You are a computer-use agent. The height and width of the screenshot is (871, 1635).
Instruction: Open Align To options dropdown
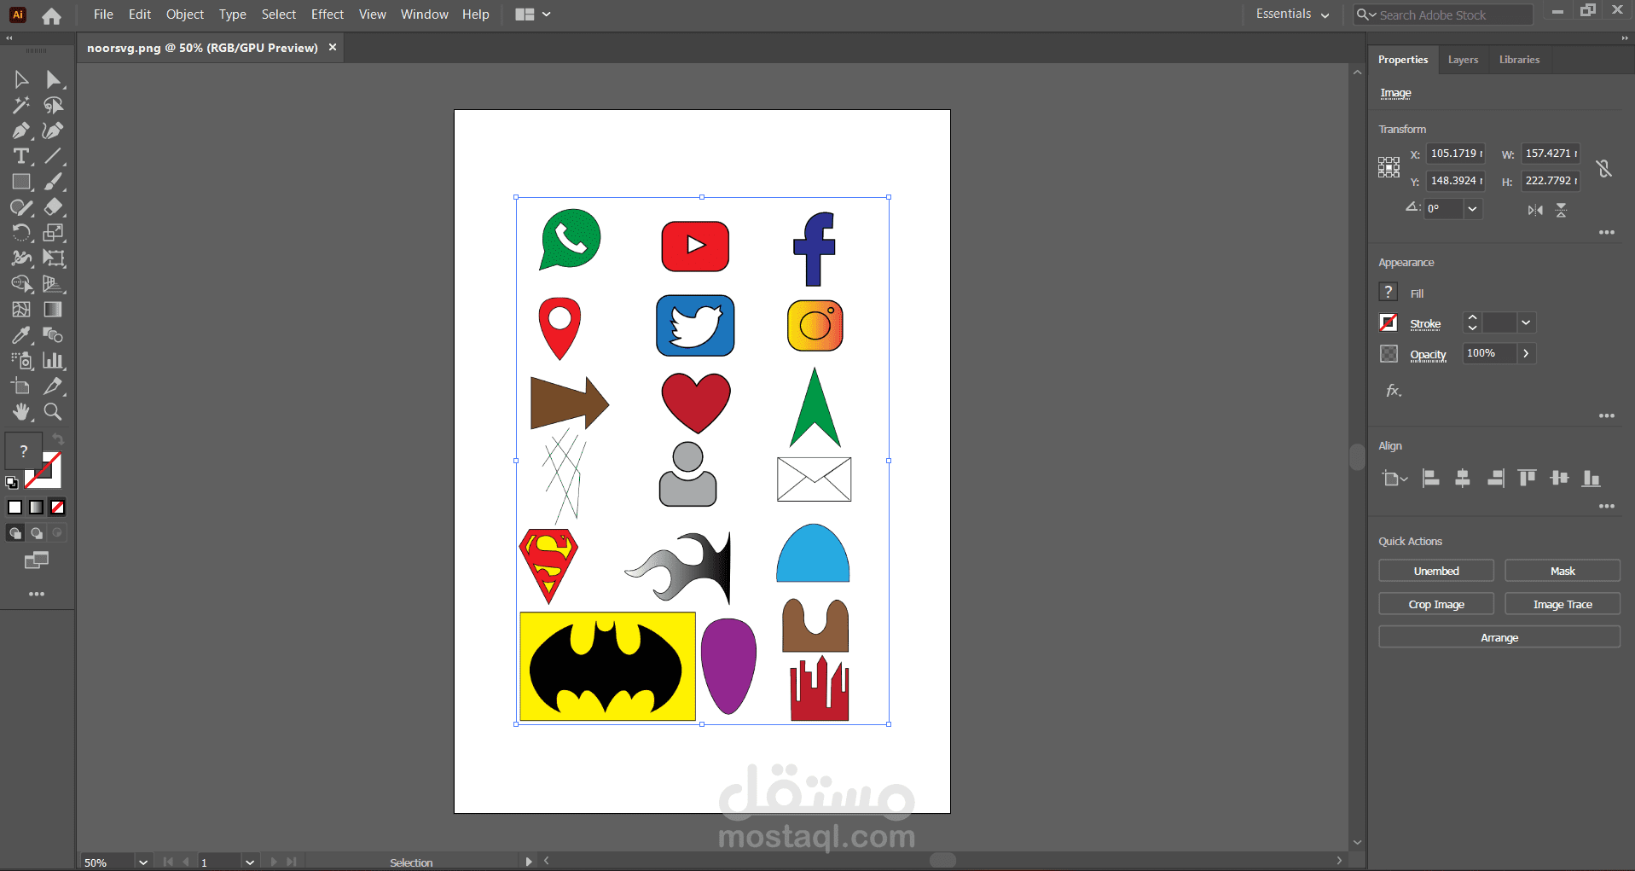tap(1394, 479)
